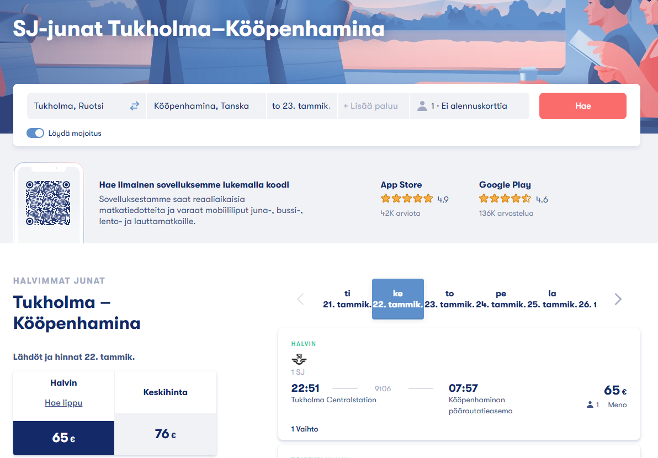Click the Kööpenhamina, Tanska destination field
This screenshot has height=458, width=658.
click(x=204, y=106)
